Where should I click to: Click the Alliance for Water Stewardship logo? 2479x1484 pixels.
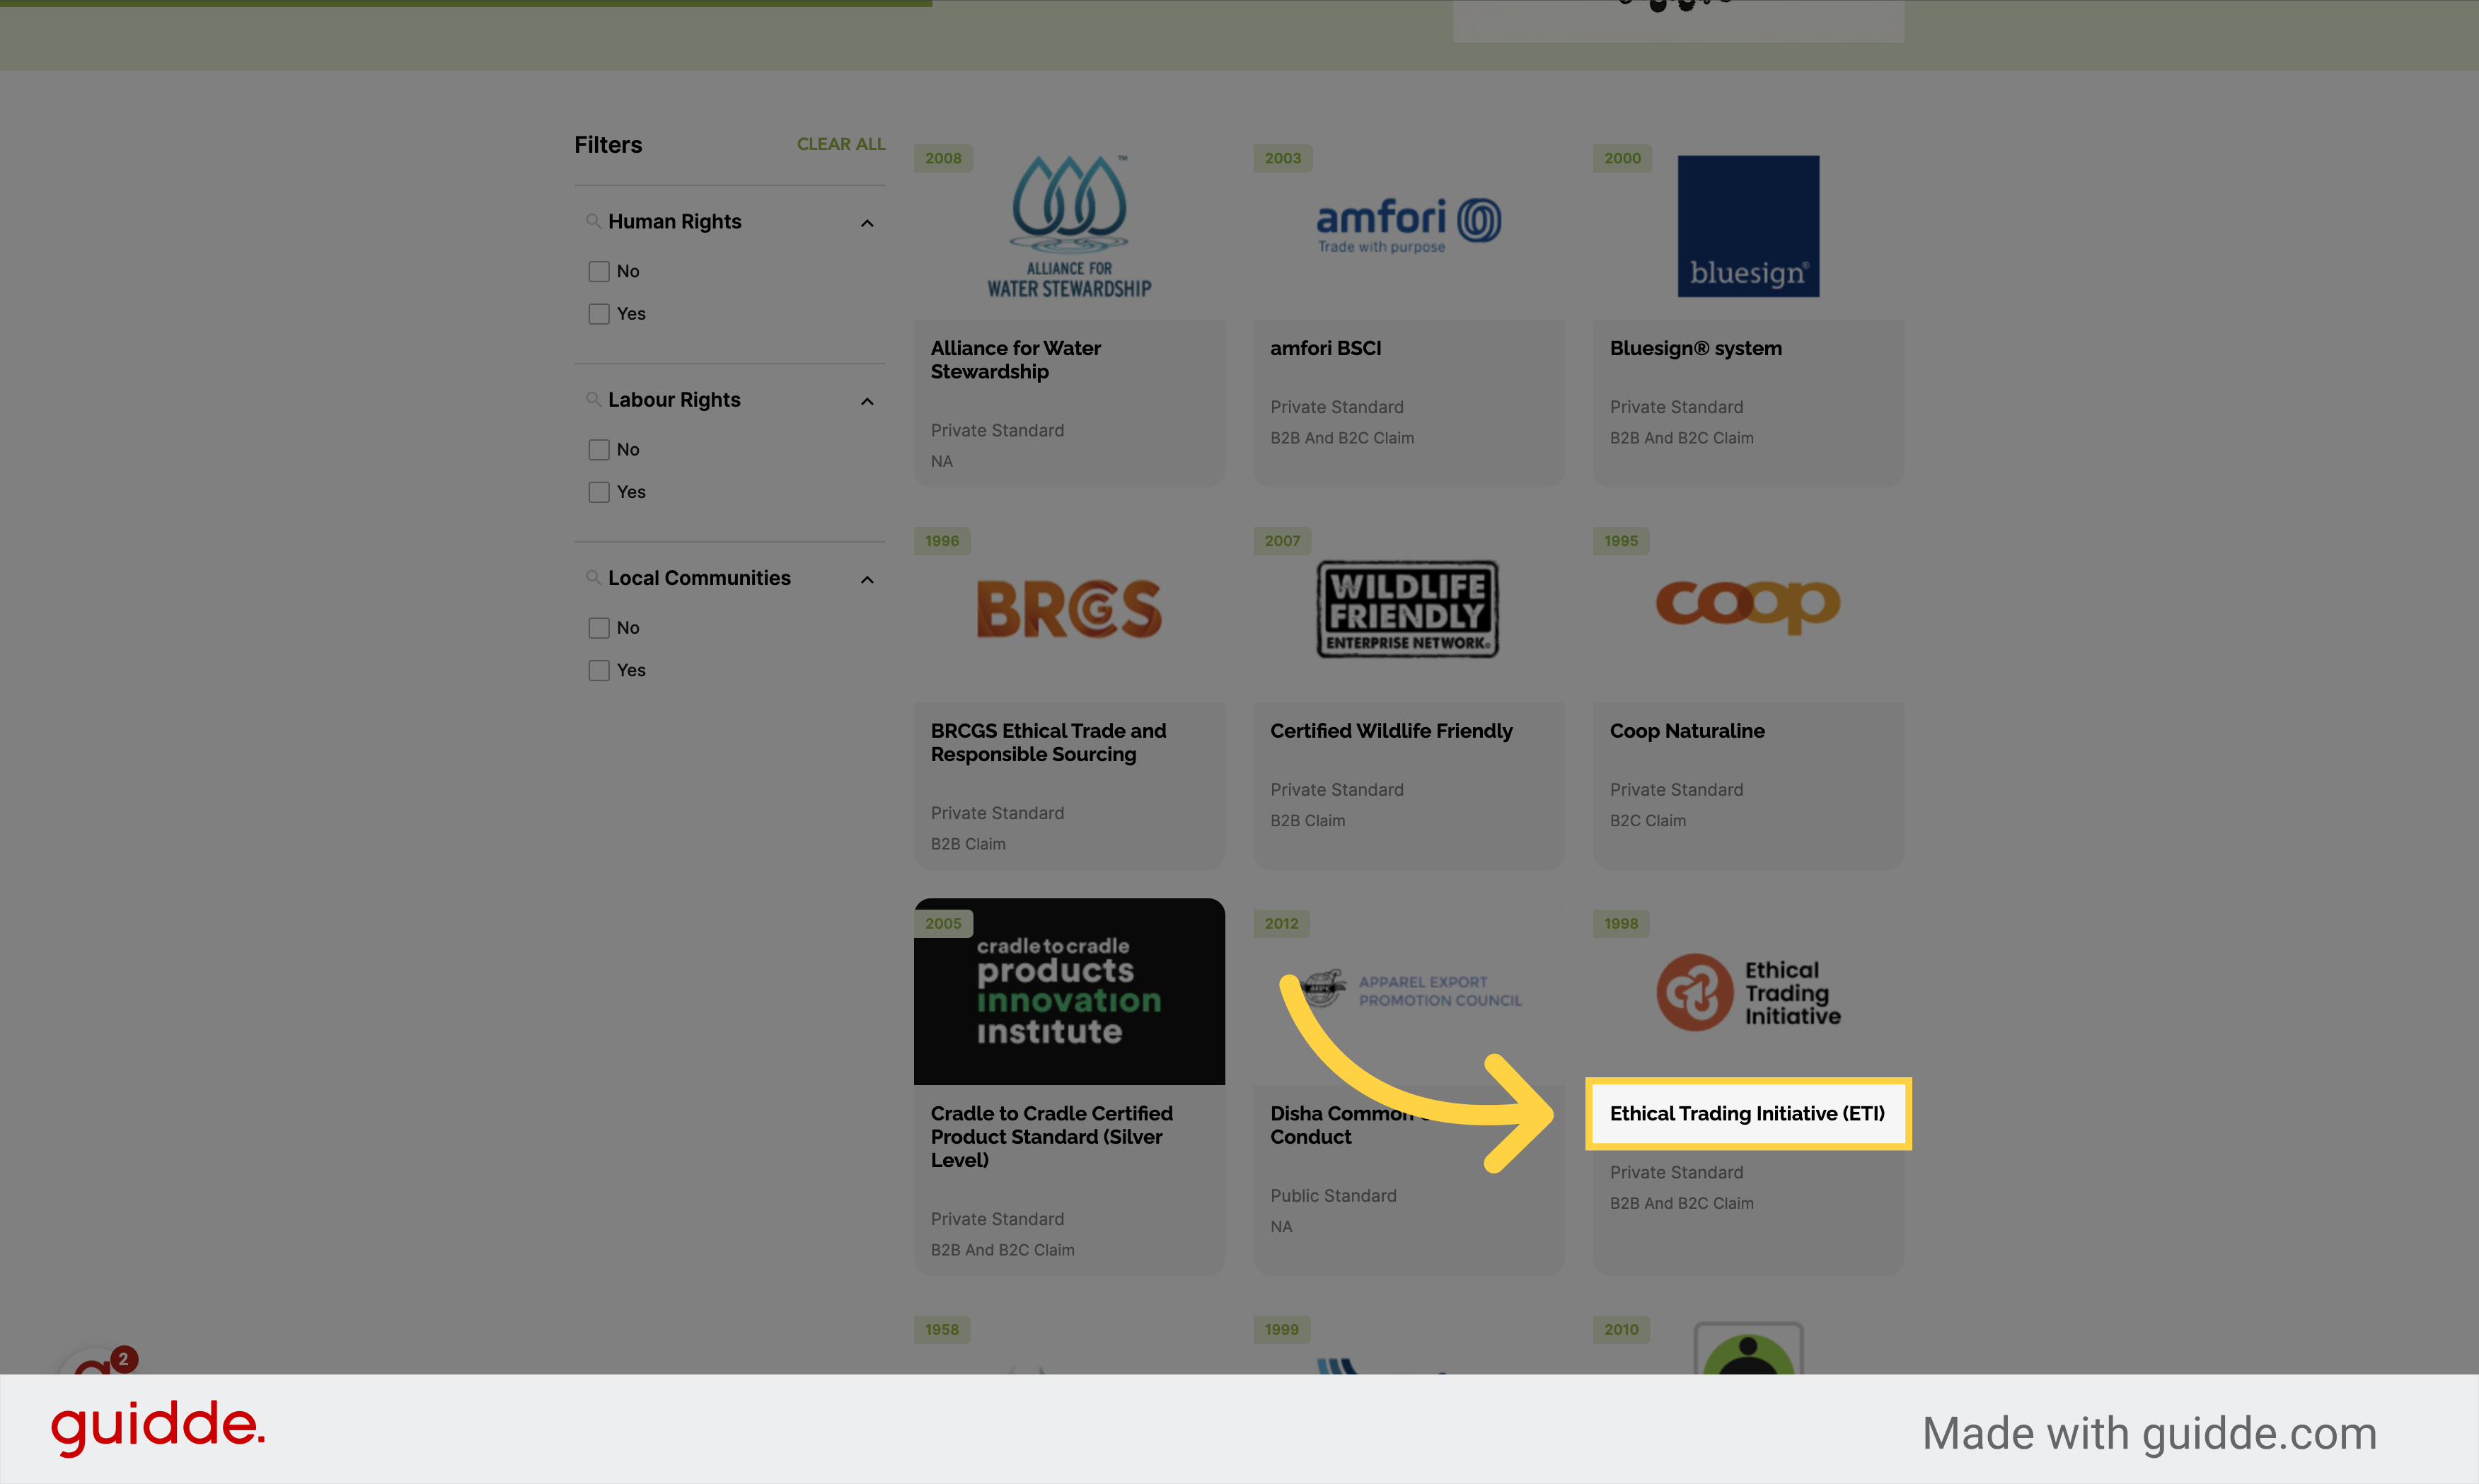(1069, 227)
